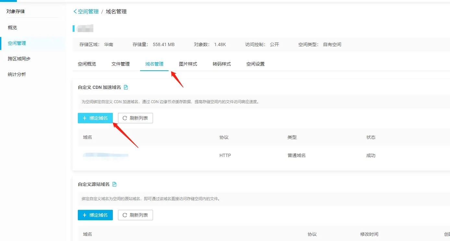
Task: Go to the 空间设置 tab
Action: [255, 64]
